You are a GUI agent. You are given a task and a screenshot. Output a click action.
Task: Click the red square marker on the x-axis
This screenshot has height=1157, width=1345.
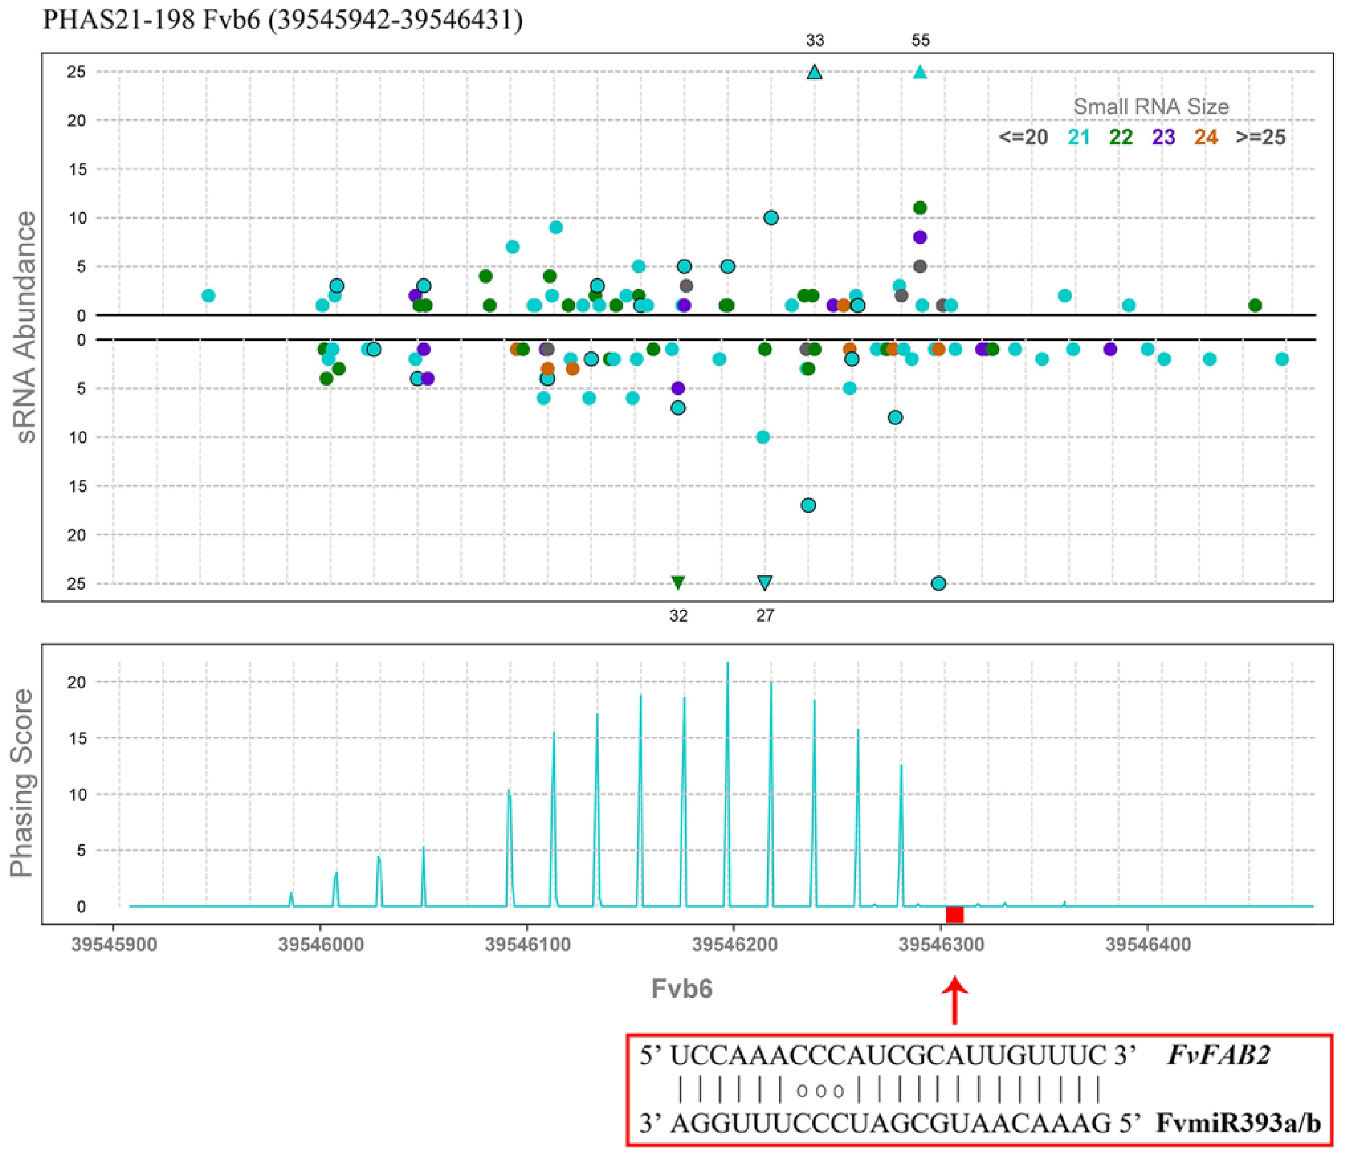(954, 914)
